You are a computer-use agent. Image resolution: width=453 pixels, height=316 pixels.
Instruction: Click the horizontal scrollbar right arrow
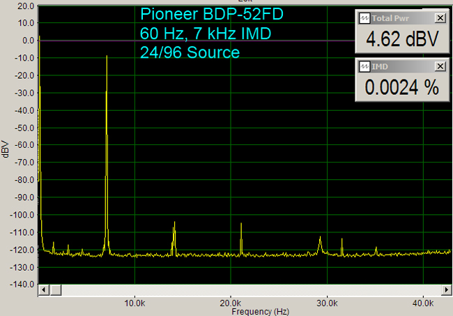(447, 289)
